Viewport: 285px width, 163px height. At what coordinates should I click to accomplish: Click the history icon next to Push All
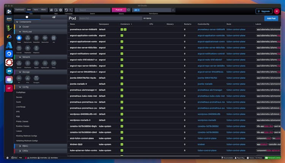click(x=128, y=10)
